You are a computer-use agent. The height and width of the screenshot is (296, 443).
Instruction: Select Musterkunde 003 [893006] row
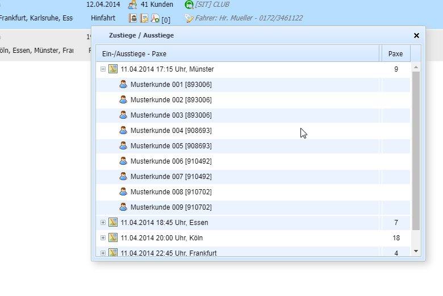(171, 115)
